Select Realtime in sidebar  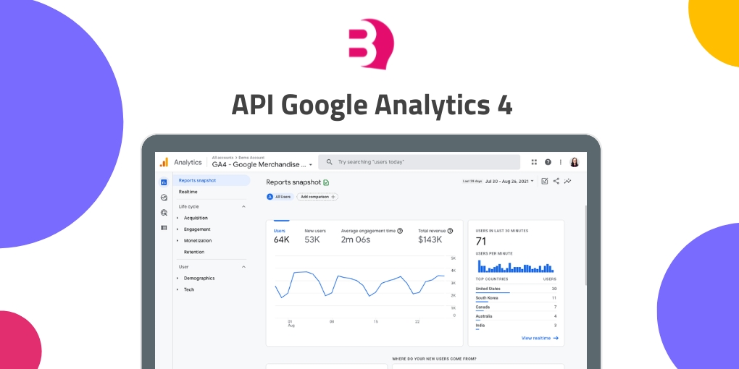[188, 192]
